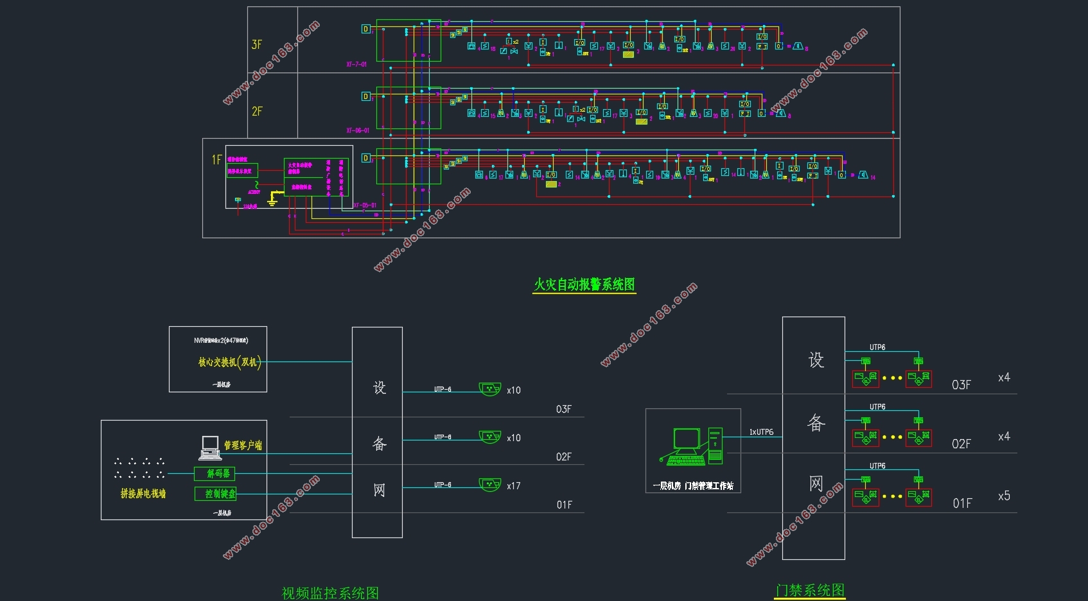Select the green AC power S-symbol in 1F control room

(x=257, y=185)
